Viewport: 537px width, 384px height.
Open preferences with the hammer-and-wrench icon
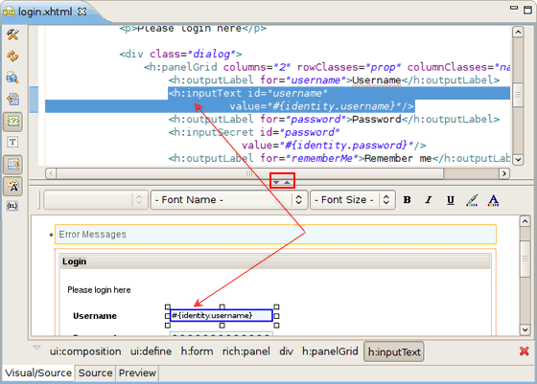[12, 34]
